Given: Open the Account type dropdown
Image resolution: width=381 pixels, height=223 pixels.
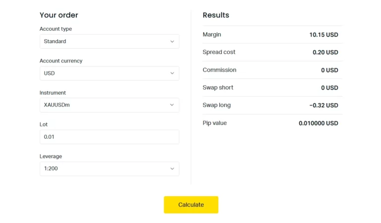Looking at the screenshot, I should 109,42.
